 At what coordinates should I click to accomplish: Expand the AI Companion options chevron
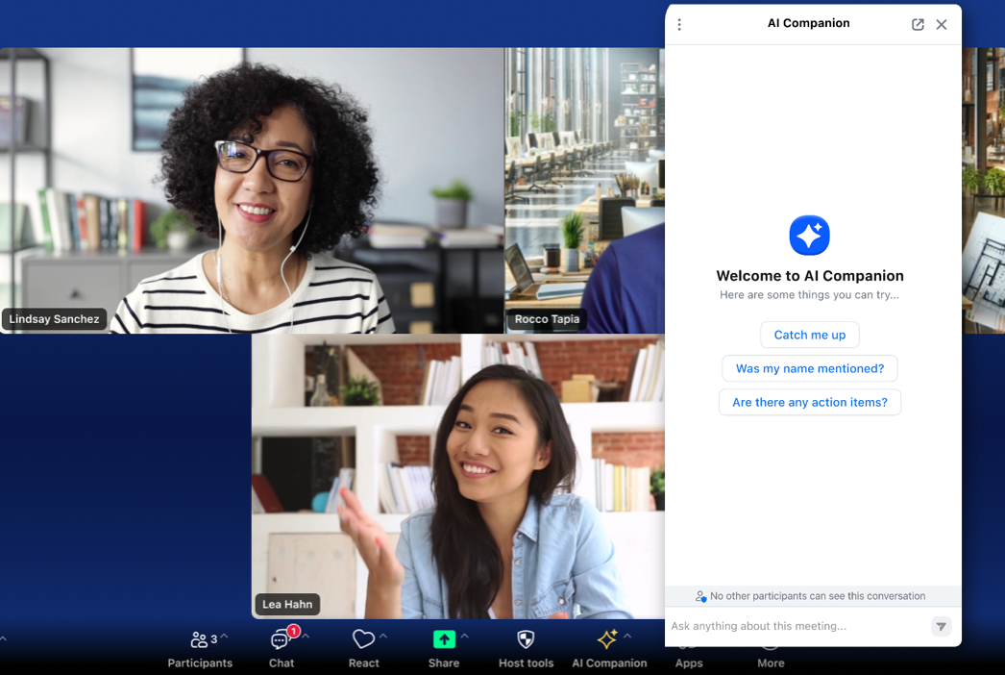pyautogui.click(x=627, y=636)
